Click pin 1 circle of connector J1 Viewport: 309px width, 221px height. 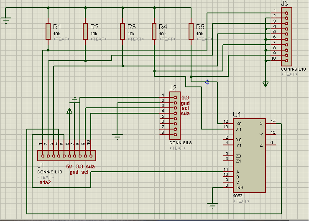pos(43,156)
